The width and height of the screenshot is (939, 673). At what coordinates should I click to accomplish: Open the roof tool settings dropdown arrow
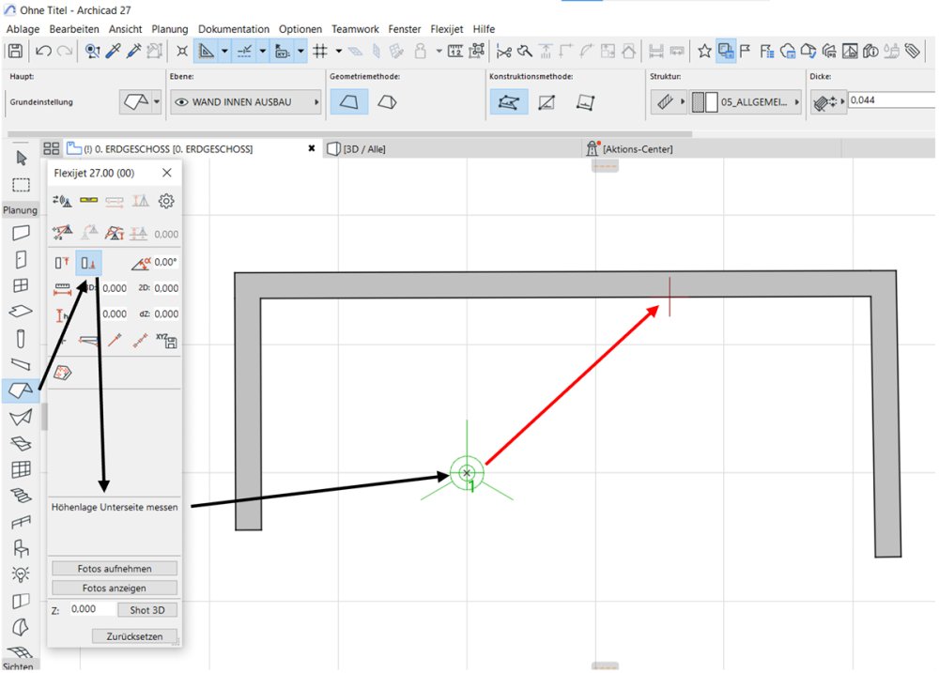(157, 101)
